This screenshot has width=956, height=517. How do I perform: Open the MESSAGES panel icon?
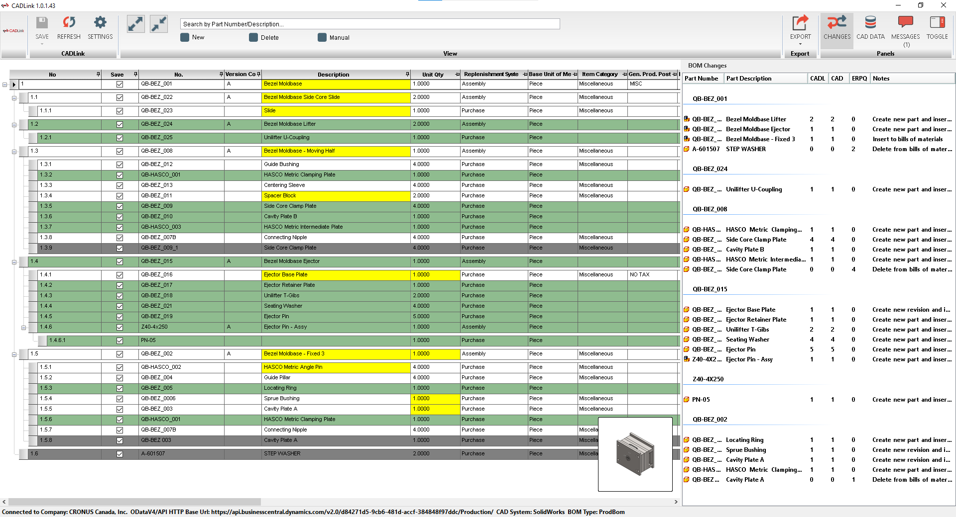(x=905, y=22)
